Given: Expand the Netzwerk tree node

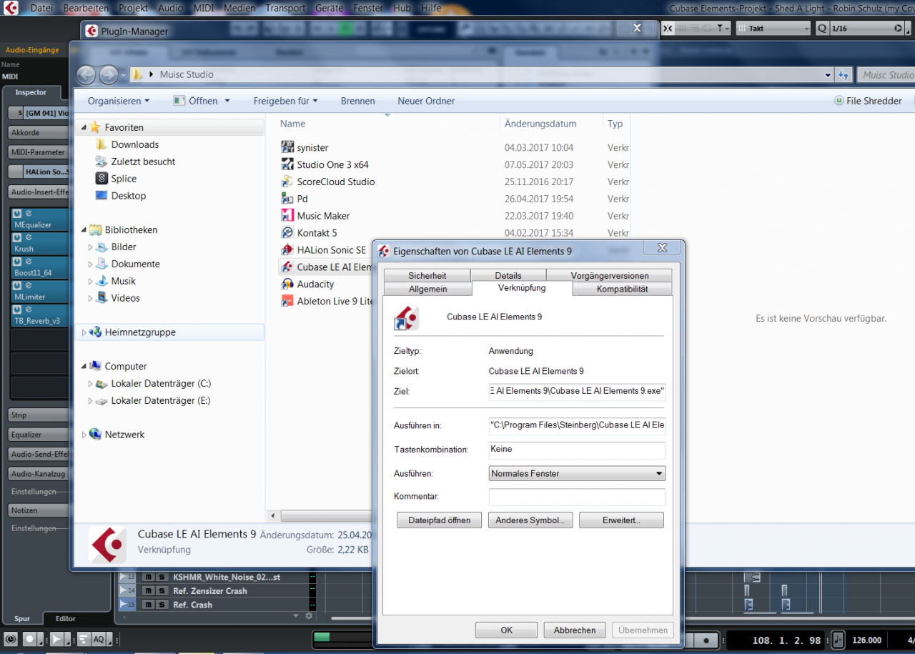Looking at the screenshot, I should (x=84, y=435).
